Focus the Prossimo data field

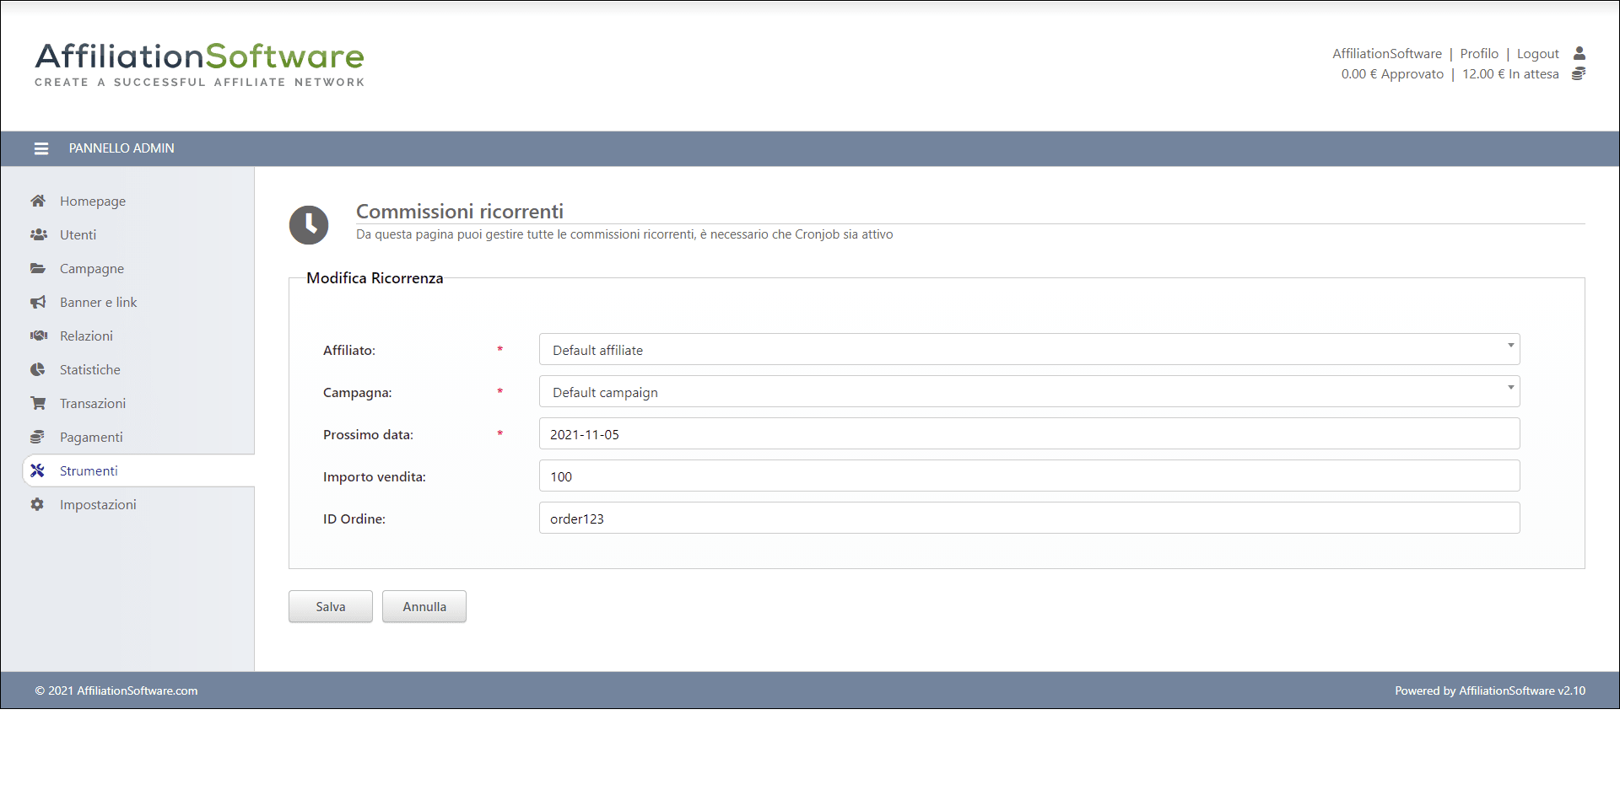pyautogui.click(x=1029, y=433)
